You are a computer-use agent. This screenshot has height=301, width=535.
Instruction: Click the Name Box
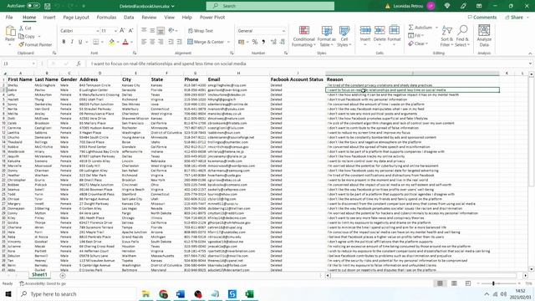click(18, 64)
